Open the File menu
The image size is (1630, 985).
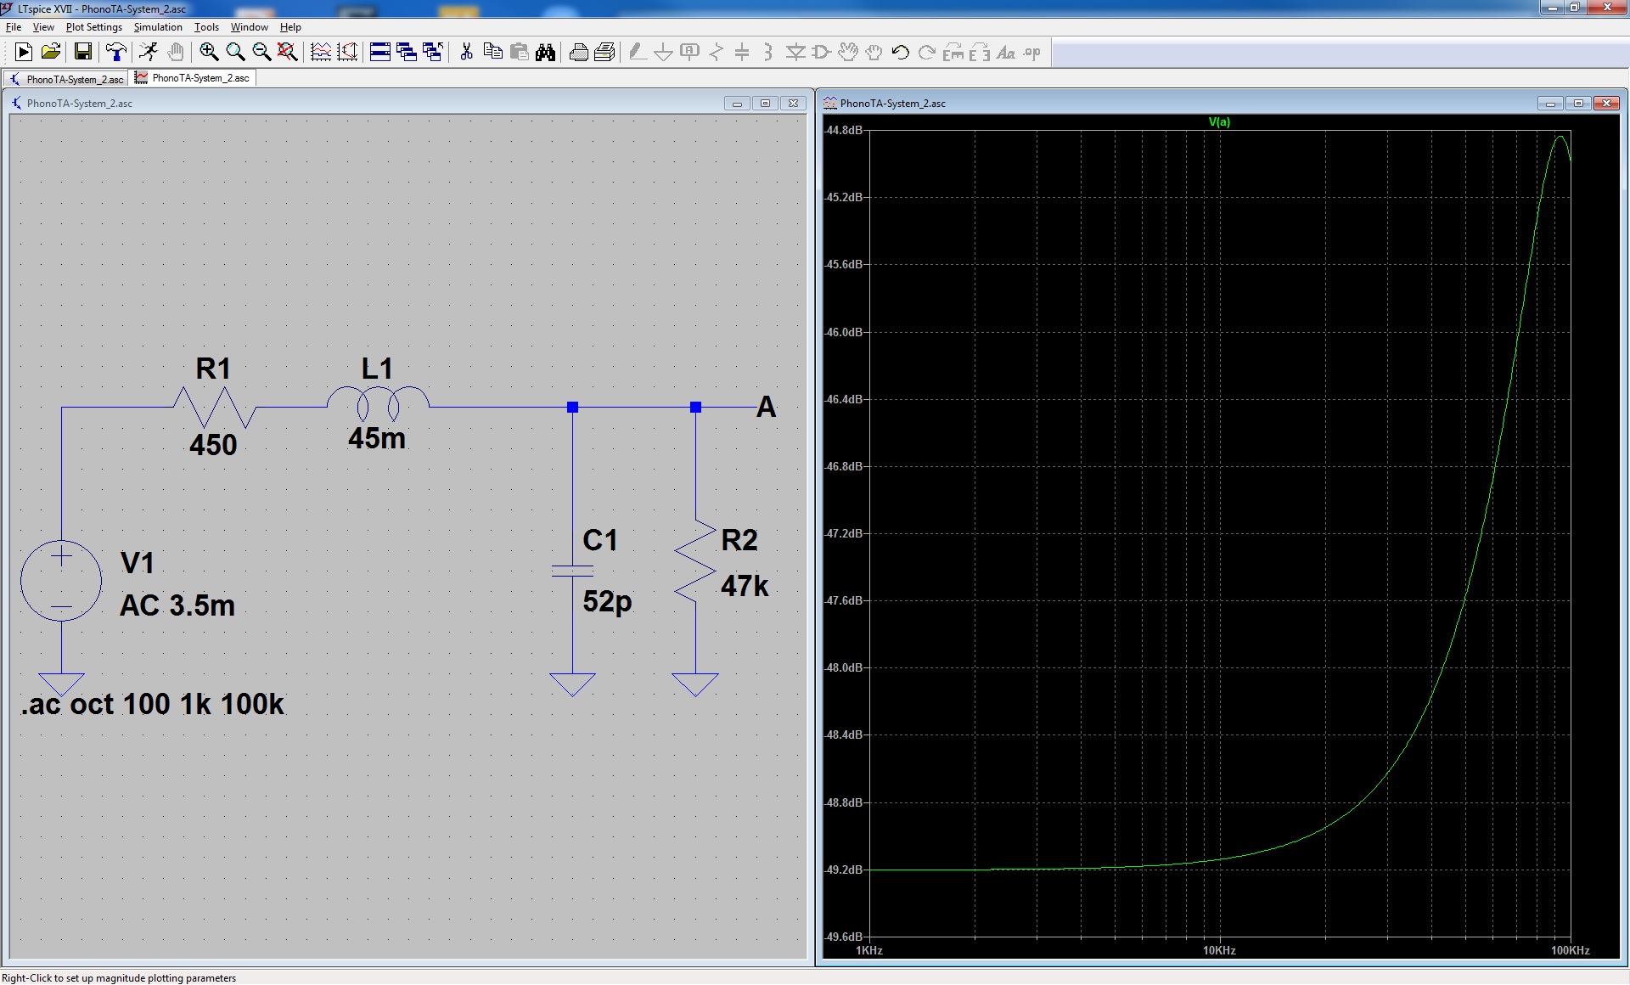(x=14, y=27)
